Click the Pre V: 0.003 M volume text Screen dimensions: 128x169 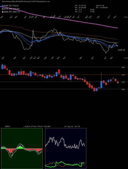(101, 7)
